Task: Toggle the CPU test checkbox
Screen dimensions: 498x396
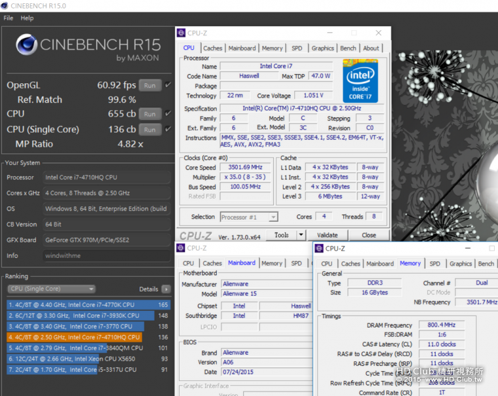Action: pyautogui.click(x=168, y=114)
